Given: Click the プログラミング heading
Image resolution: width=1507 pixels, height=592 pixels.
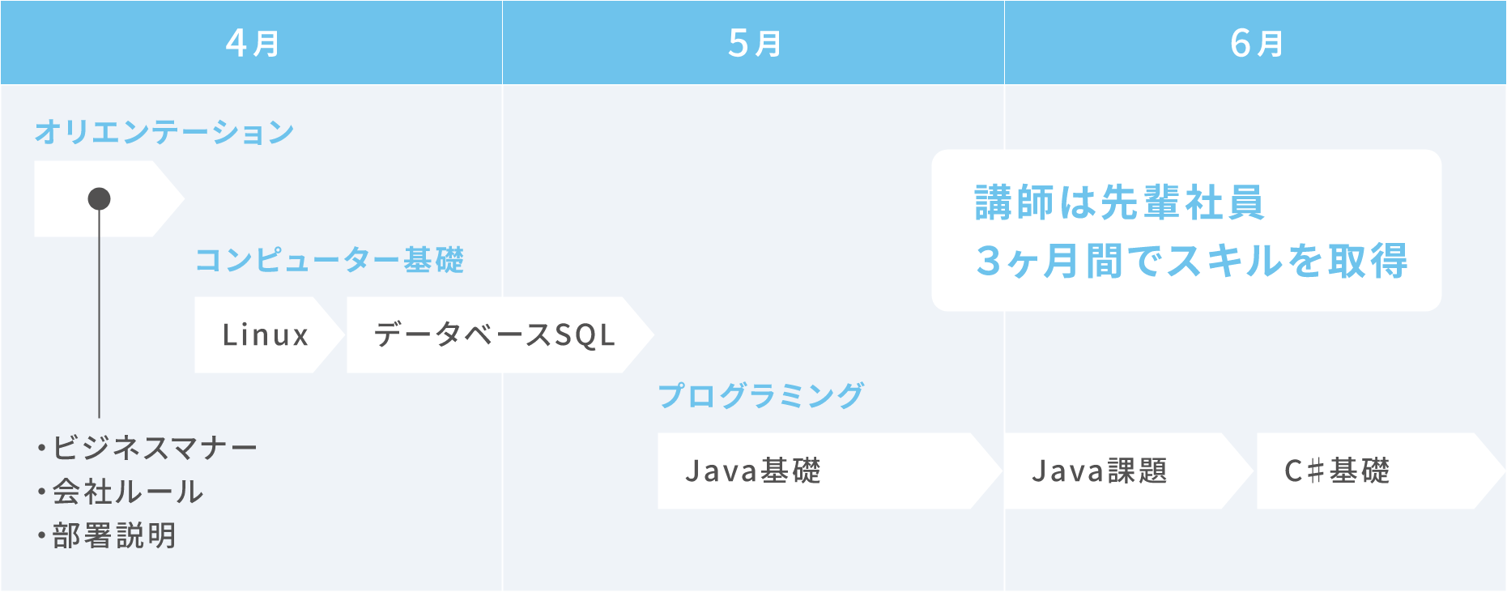Looking at the screenshot, I should tap(761, 395).
